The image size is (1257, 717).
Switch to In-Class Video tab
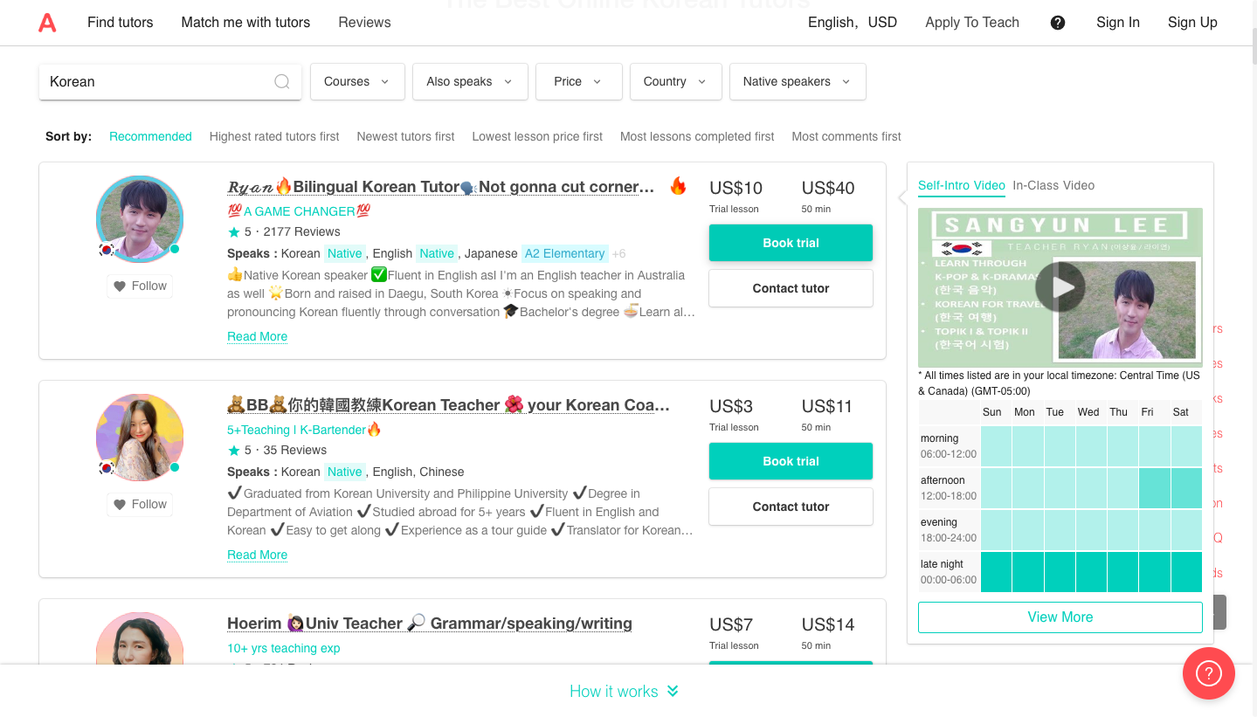tap(1053, 185)
